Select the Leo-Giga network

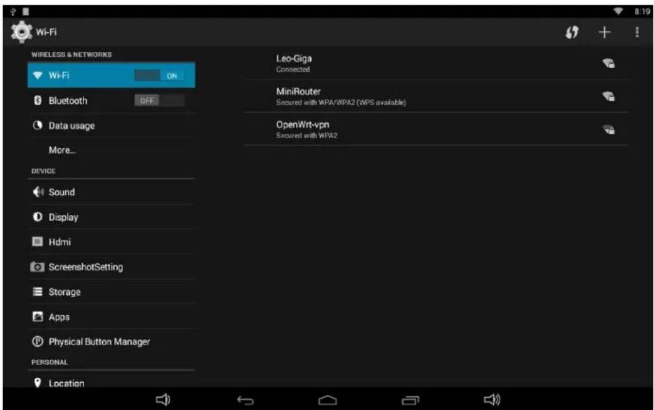click(x=436, y=63)
